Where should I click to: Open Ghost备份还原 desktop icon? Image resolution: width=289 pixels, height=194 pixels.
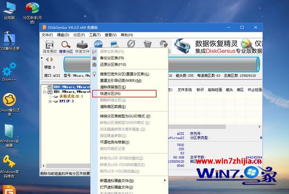pyautogui.click(x=9, y=104)
